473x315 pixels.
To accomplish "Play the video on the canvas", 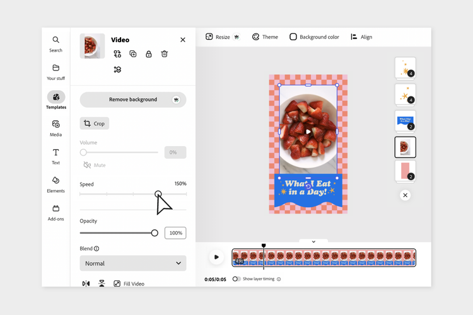I will click(x=308, y=132).
